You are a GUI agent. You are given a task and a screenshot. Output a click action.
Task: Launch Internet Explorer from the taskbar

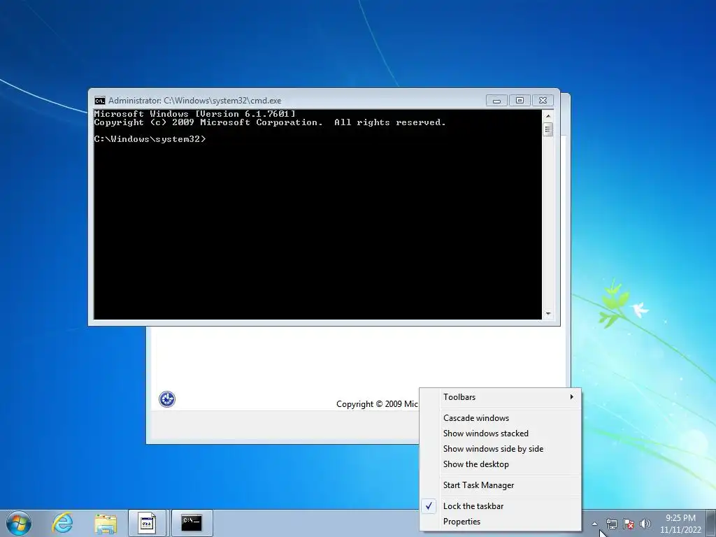pos(62,523)
